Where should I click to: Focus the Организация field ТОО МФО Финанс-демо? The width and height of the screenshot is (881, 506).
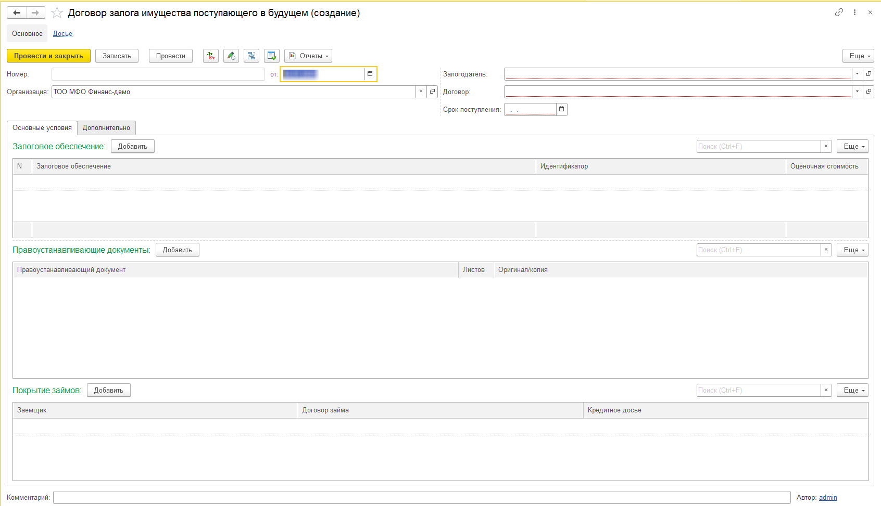(x=234, y=92)
